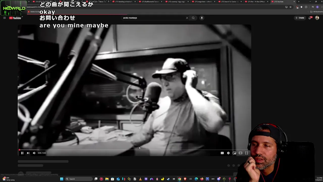Open Steam from the taskbar
Screen dimensions: 323x182
pos(168,179)
